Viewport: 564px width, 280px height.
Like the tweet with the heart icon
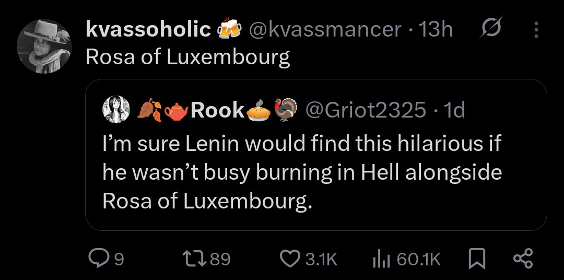288,259
